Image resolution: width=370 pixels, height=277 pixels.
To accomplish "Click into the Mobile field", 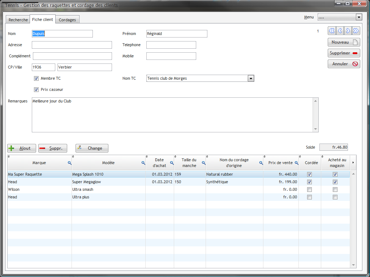I will (171, 56).
